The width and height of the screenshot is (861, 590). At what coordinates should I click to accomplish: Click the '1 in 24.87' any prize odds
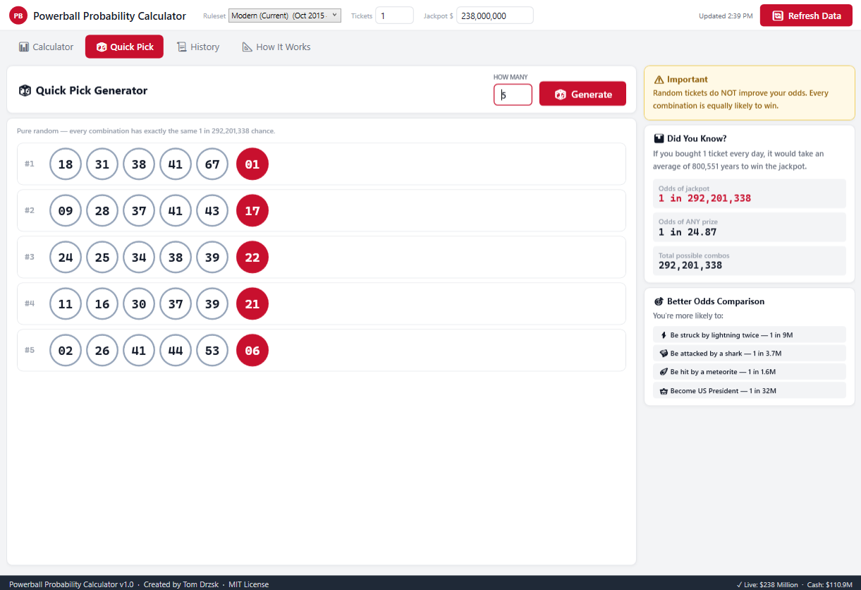pos(688,232)
